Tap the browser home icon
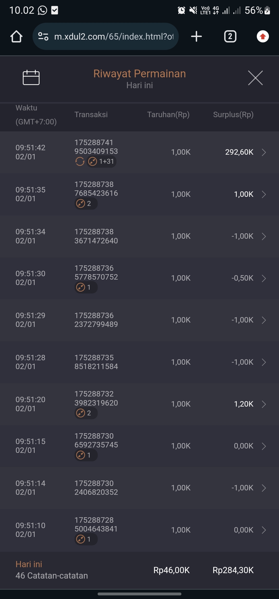Viewport: 279px width, 599px height. coord(16,36)
